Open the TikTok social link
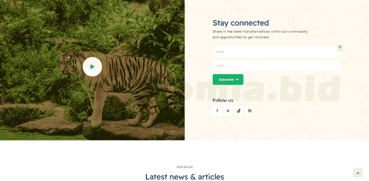369x181 pixels. tap(239, 111)
